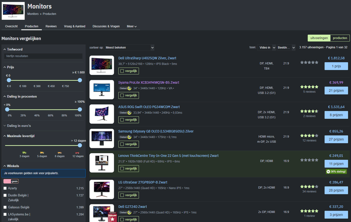Tick the Galaxus België shop checkbox

tap(5, 207)
